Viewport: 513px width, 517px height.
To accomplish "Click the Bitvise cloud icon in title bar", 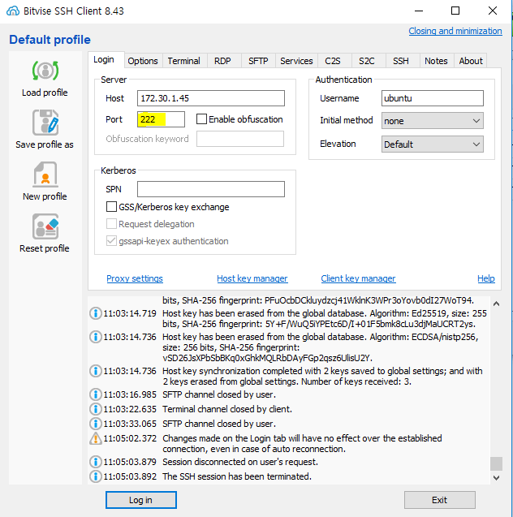I will [x=13, y=11].
